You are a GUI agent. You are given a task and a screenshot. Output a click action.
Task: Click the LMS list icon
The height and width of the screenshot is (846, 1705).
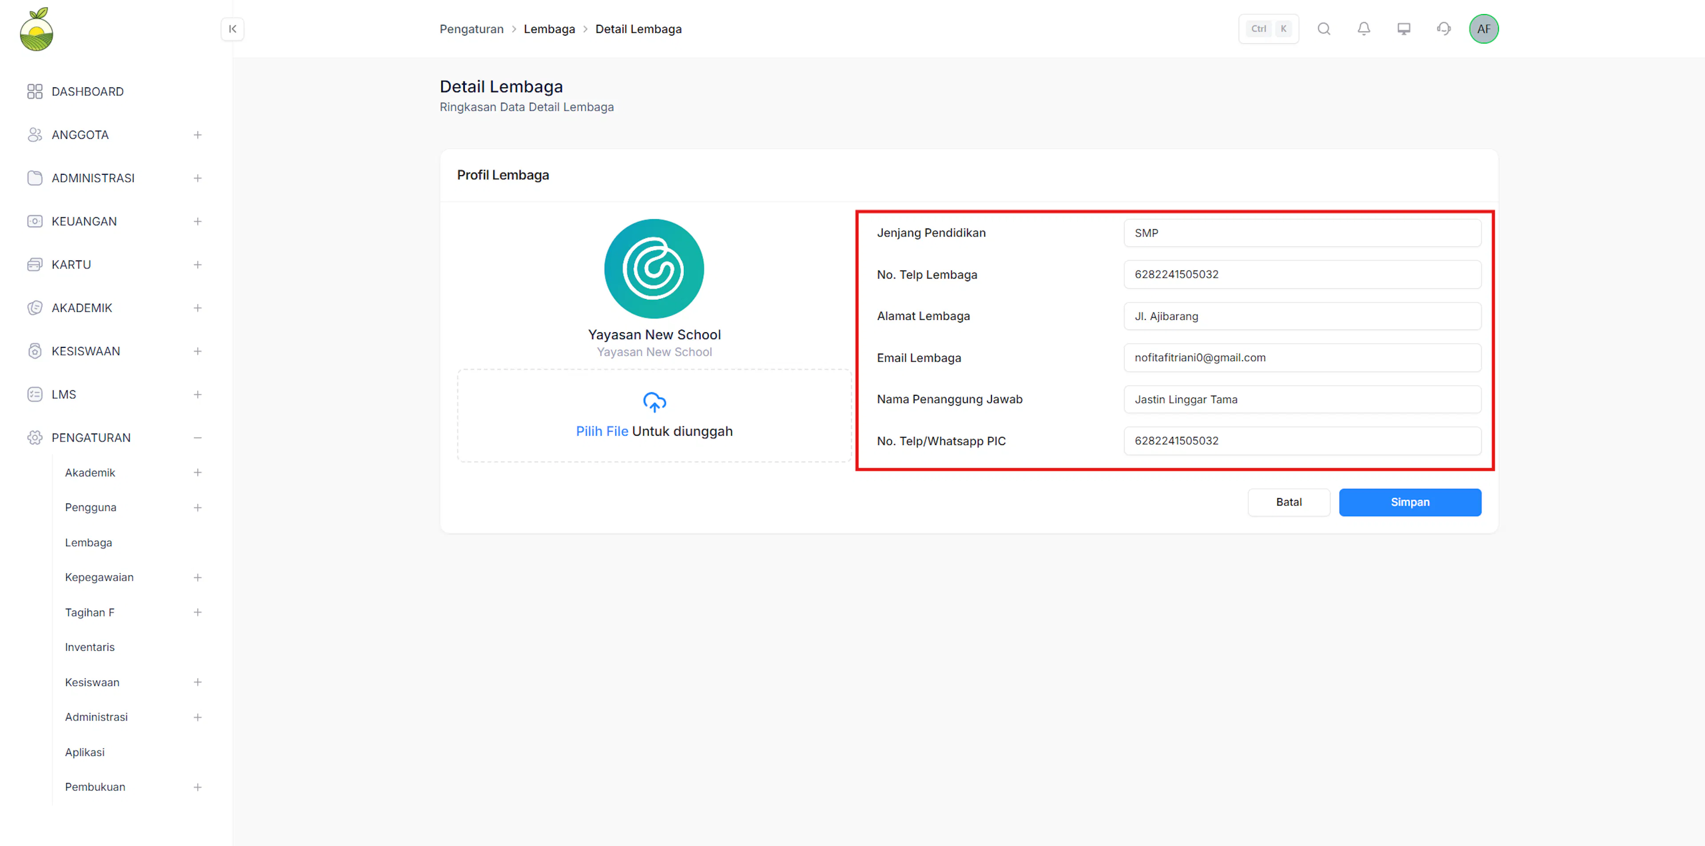click(35, 395)
